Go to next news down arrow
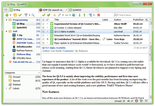The height and width of the screenshot is (106, 155). [x=80, y=15]
